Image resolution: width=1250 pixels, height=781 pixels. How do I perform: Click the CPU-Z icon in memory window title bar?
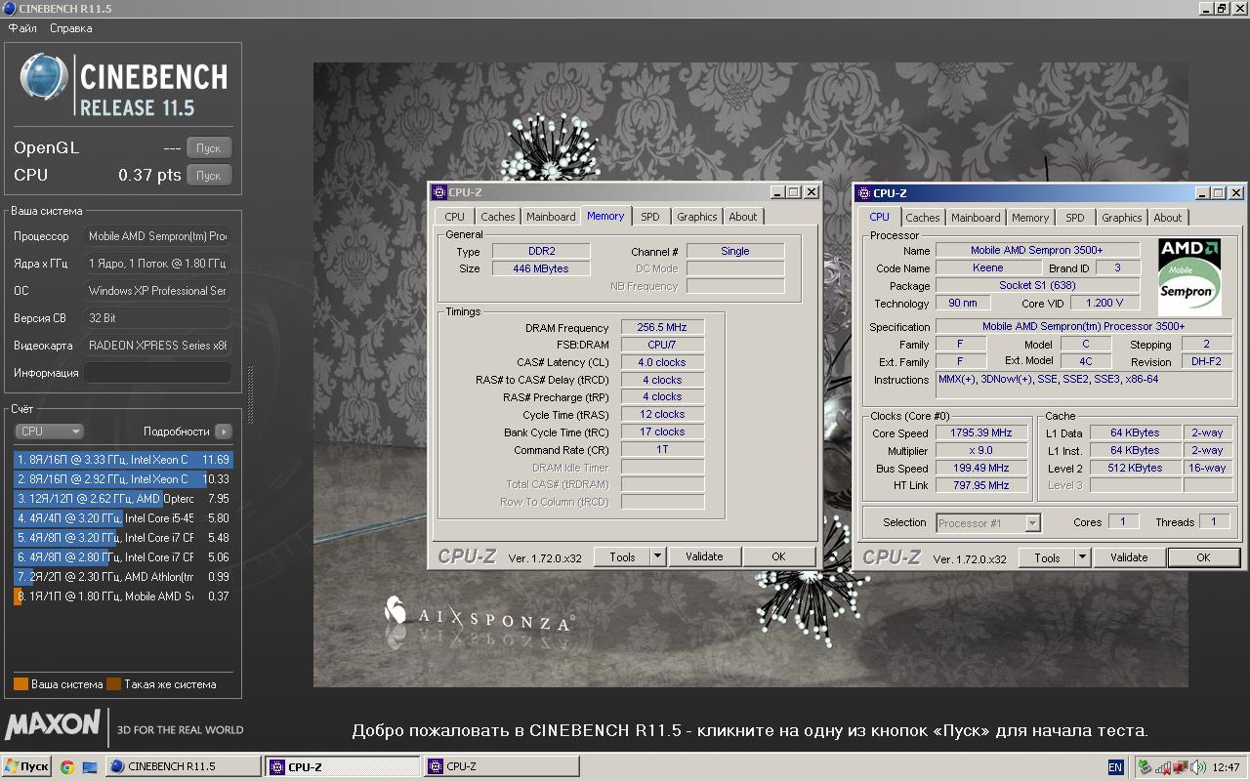point(439,192)
